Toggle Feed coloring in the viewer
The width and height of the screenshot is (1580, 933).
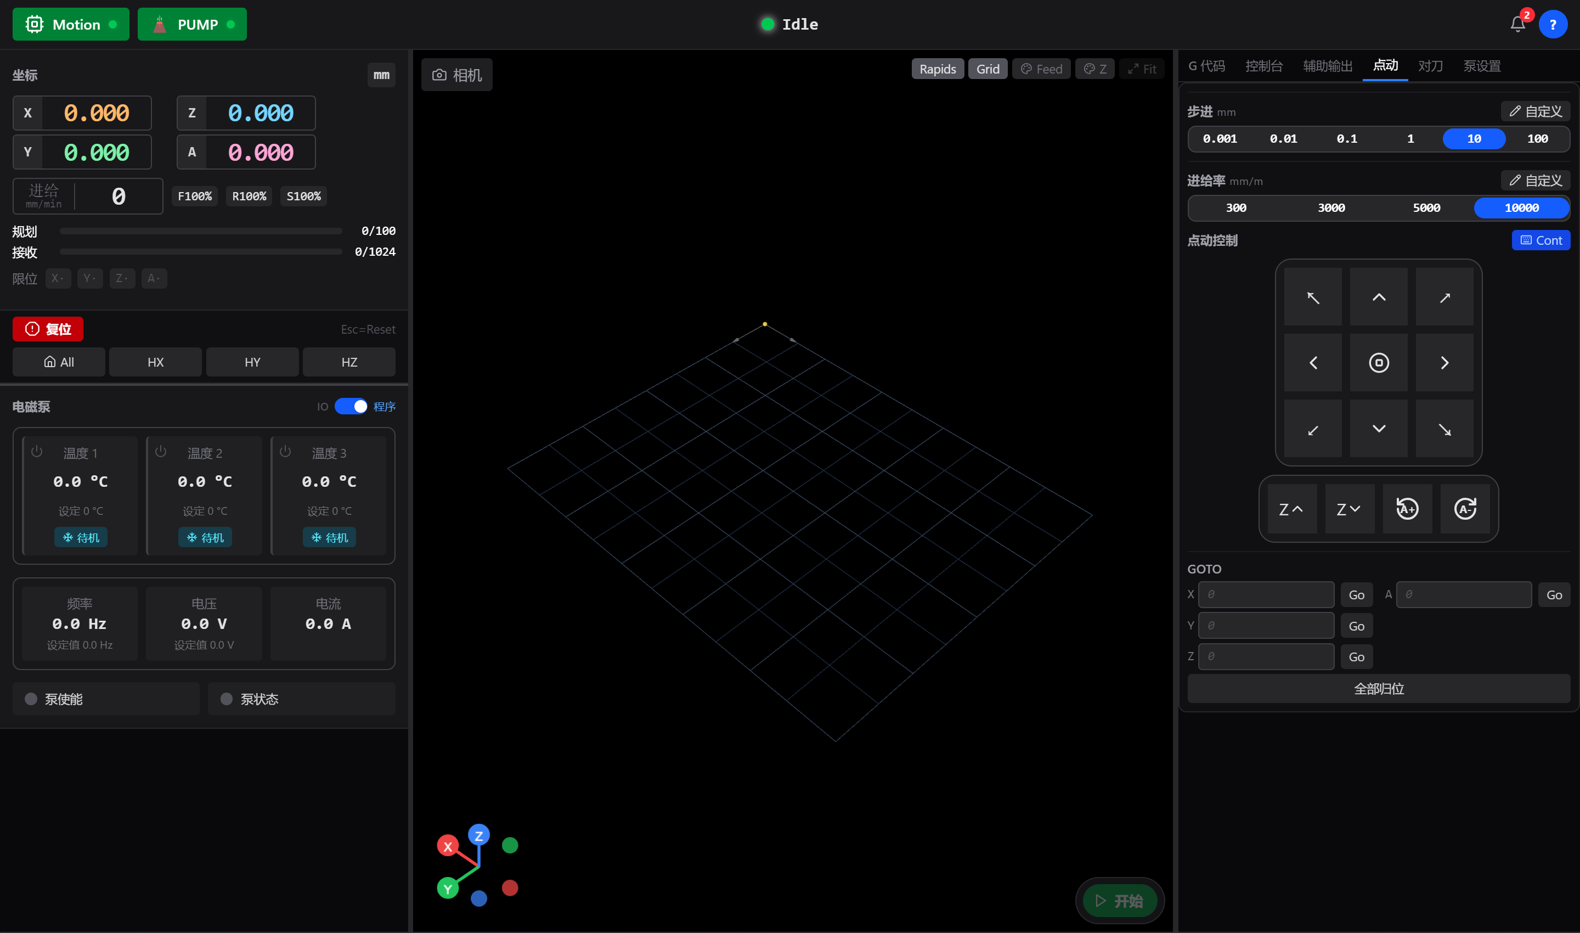click(x=1041, y=69)
